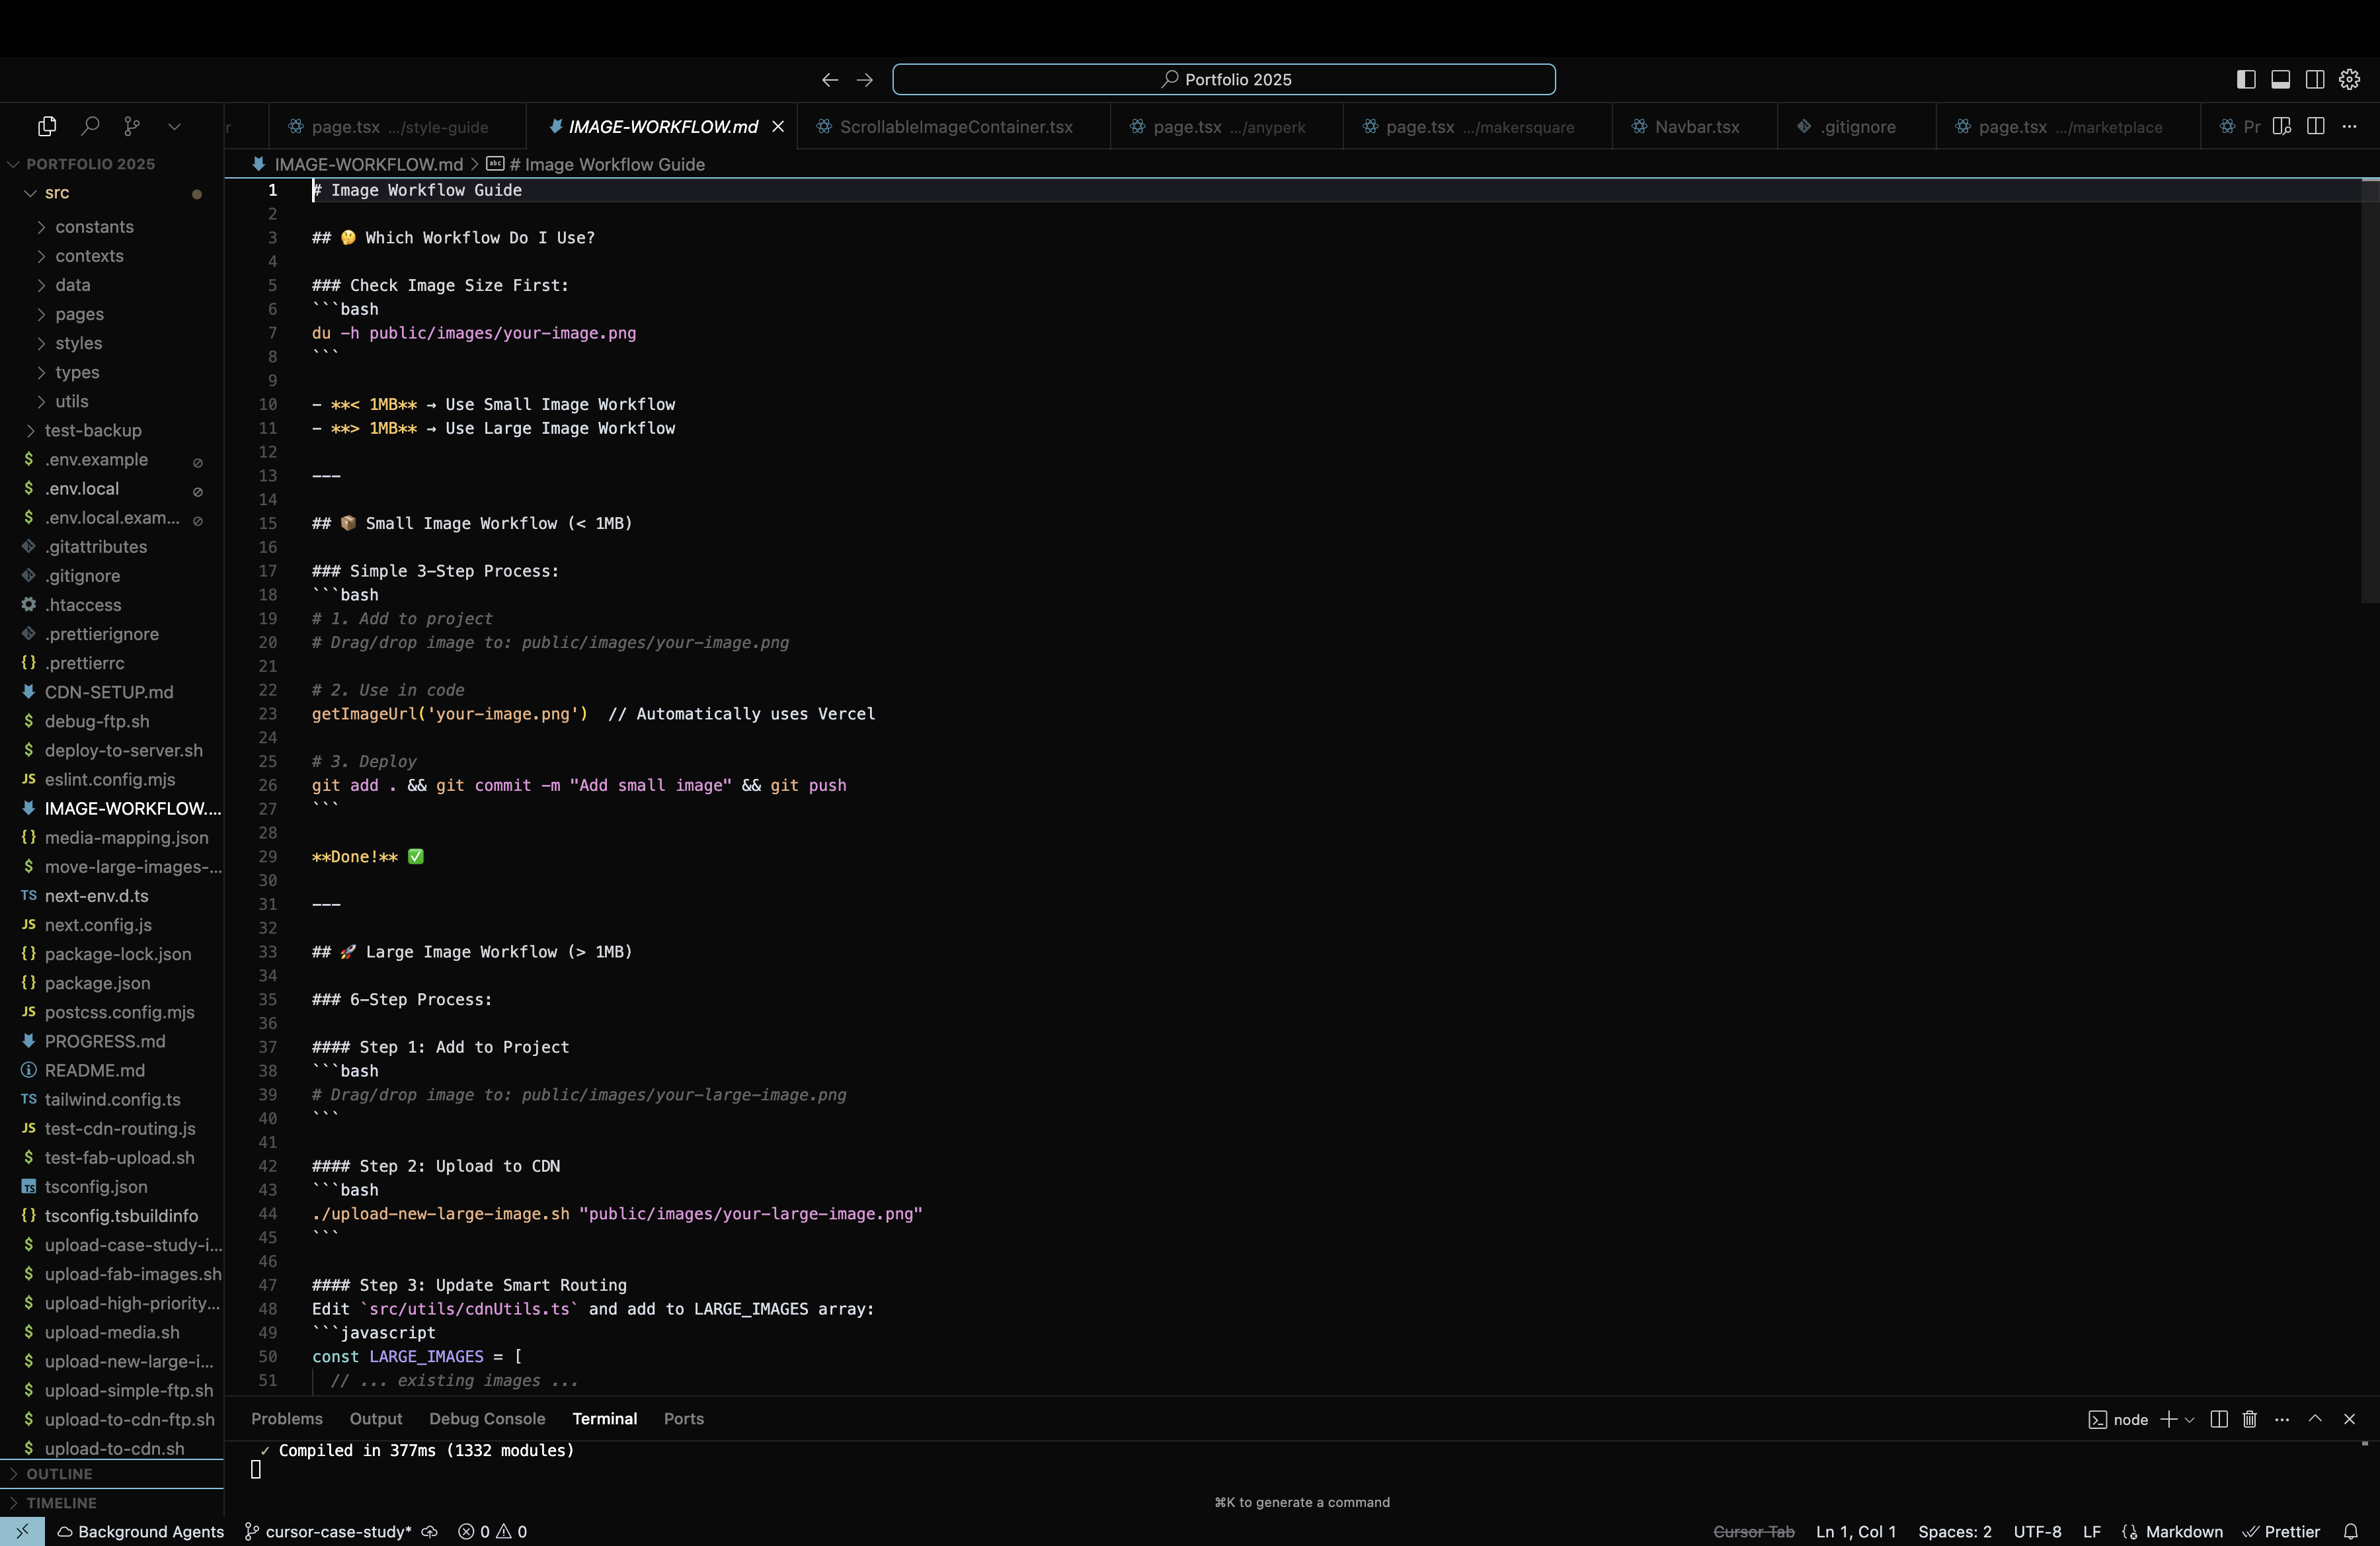Image resolution: width=2380 pixels, height=1546 pixels.
Task: Open markdown preview to the side icon
Action: coord(2282,126)
